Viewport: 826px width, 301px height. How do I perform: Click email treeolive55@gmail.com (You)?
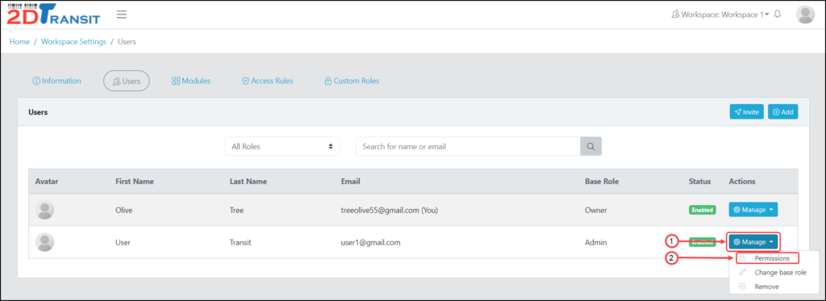point(390,210)
